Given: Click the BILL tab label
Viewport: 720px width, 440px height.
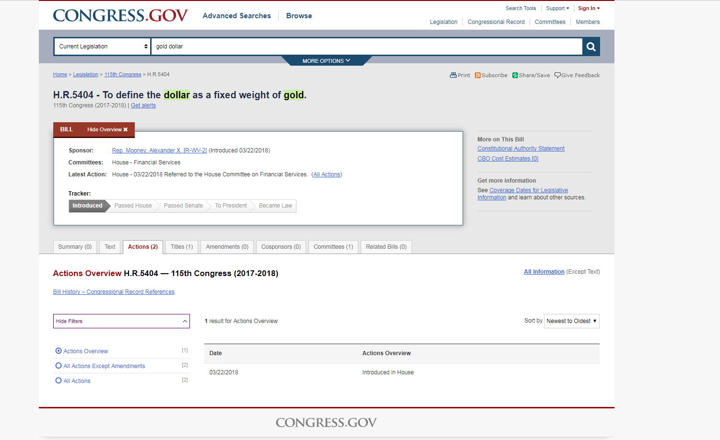Looking at the screenshot, I should (x=67, y=129).
